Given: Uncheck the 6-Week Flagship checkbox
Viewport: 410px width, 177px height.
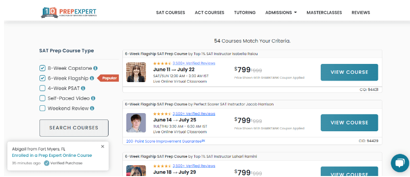Looking at the screenshot, I should click(42, 78).
